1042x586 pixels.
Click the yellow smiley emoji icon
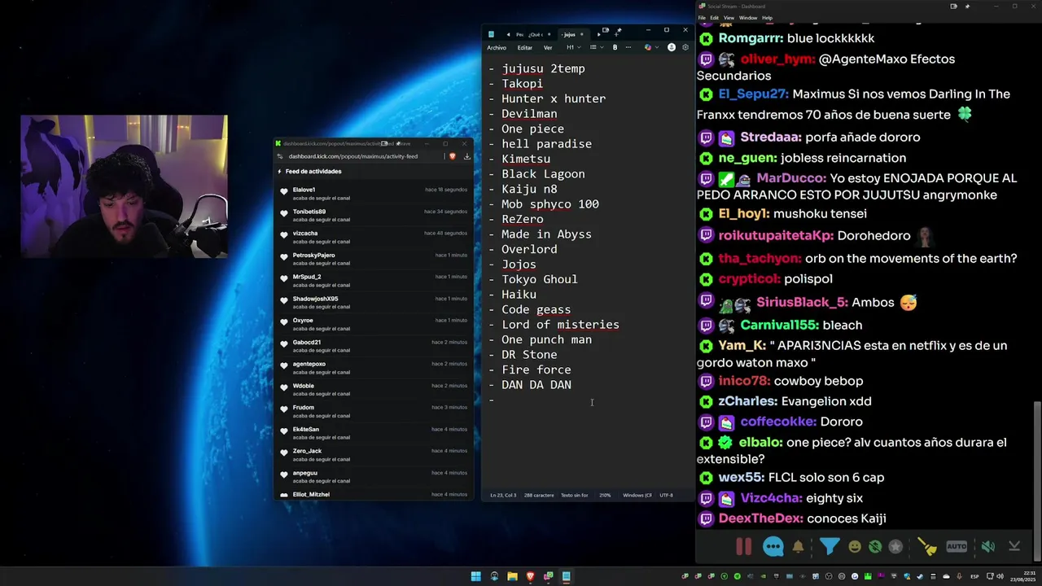[x=854, y=547]
